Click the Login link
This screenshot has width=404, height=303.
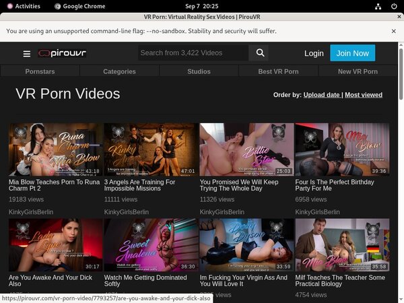tap(314, 53)
